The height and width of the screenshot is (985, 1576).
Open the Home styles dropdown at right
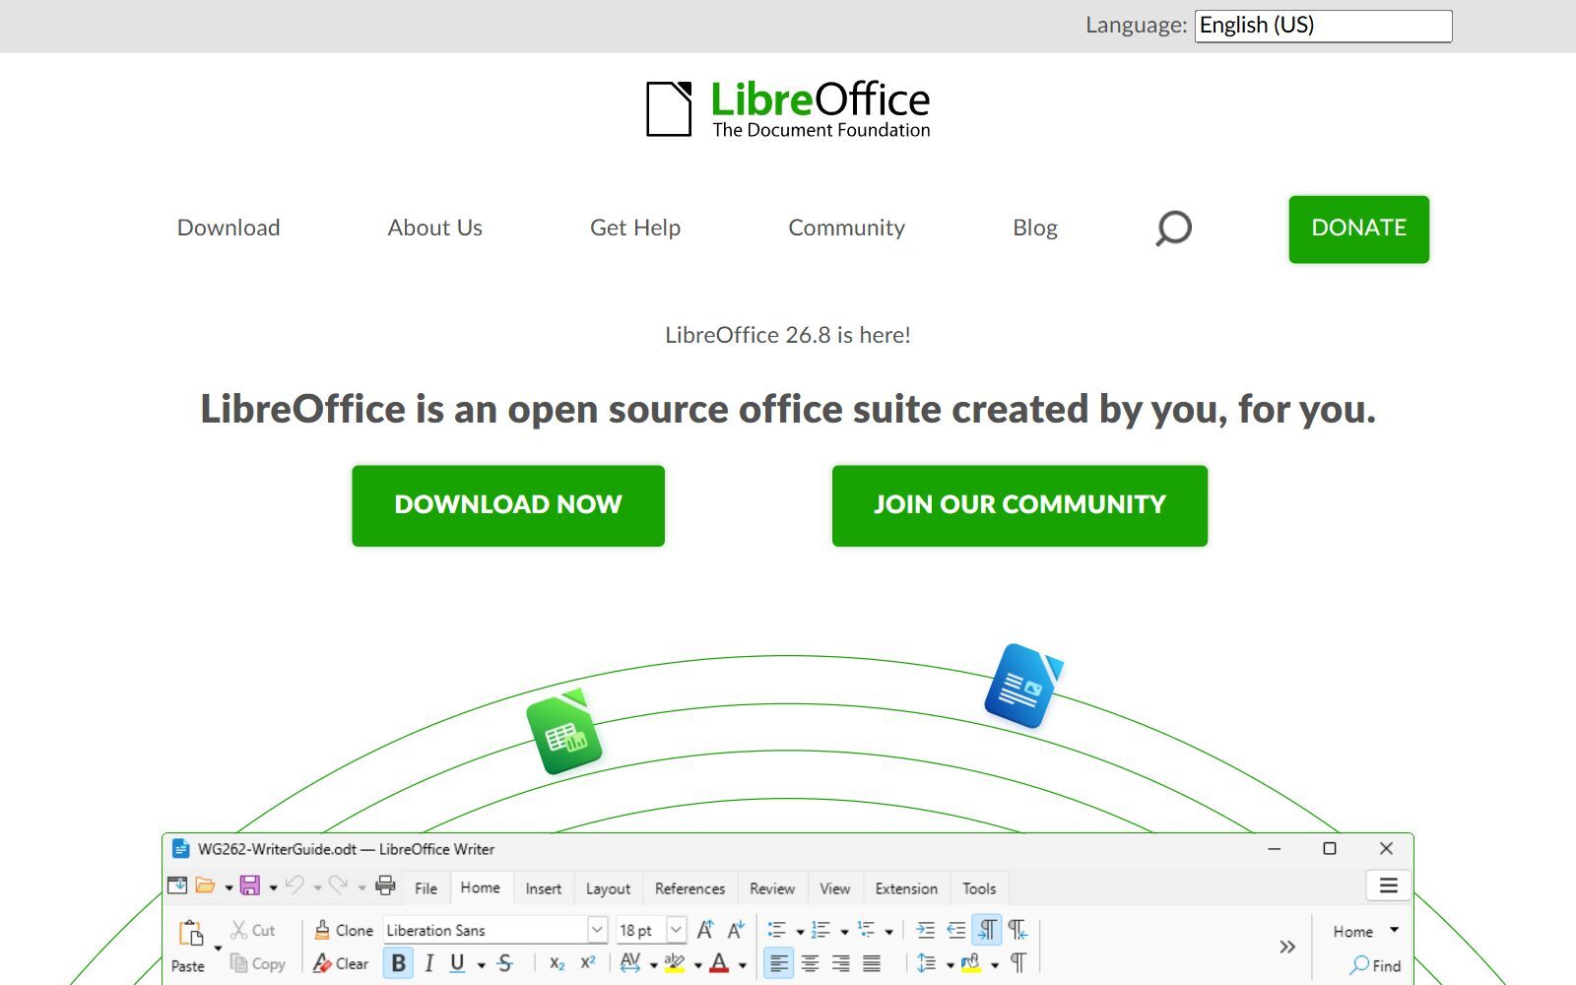click(x=1394, y=930)
